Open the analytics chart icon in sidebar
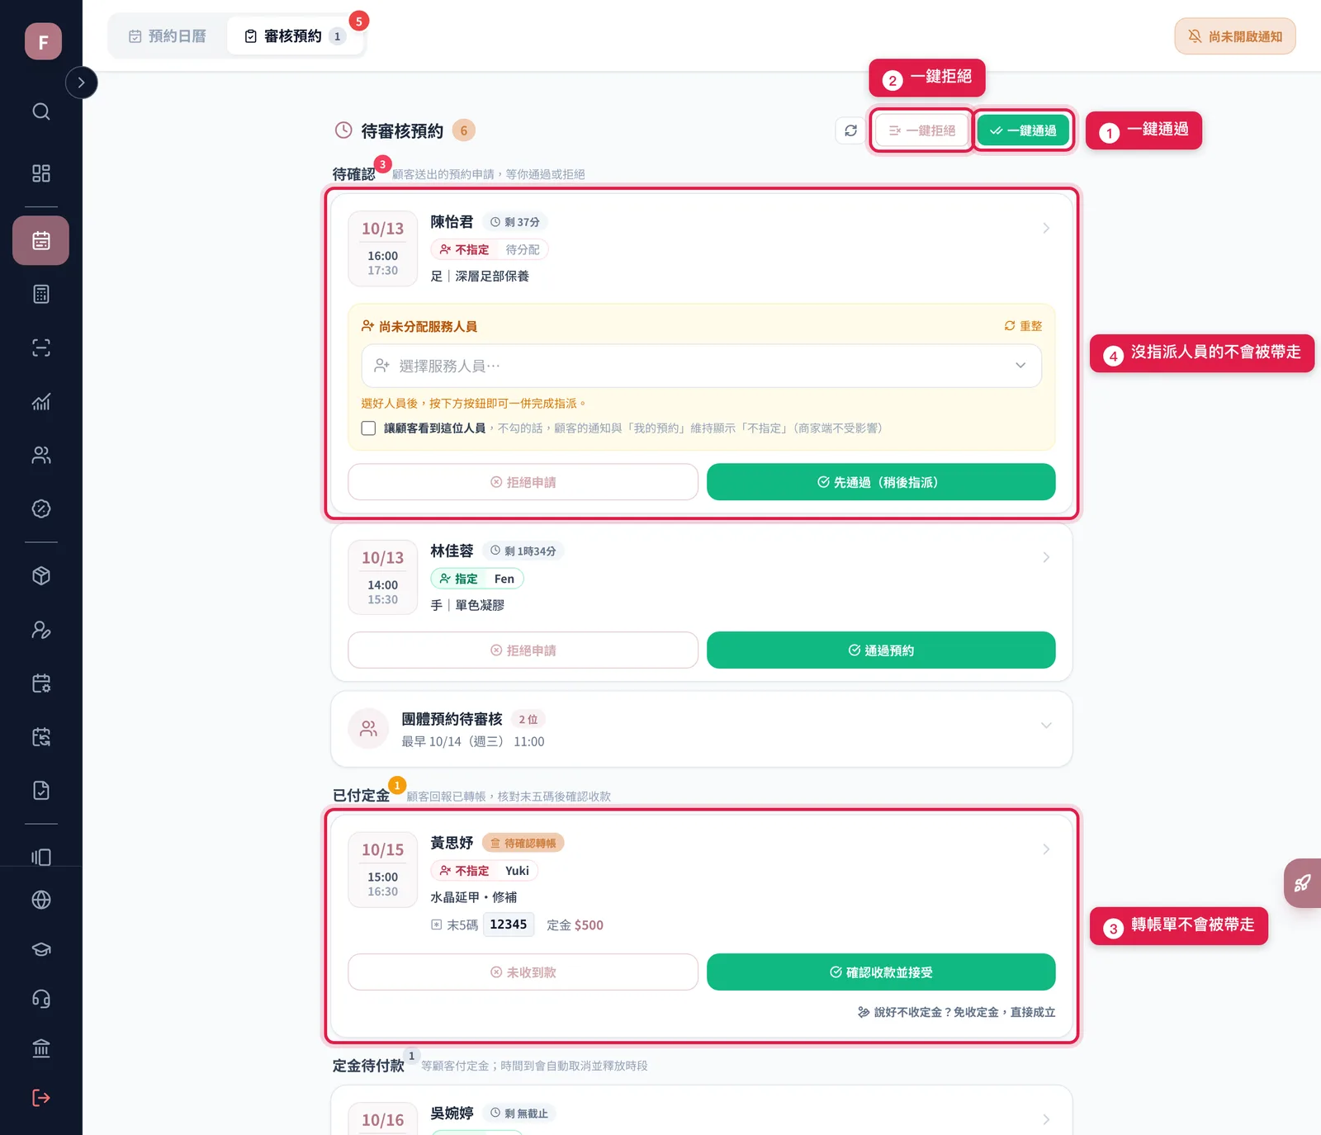The height and width of the screenshot is (1135, 1321). (x=41, y=401)
